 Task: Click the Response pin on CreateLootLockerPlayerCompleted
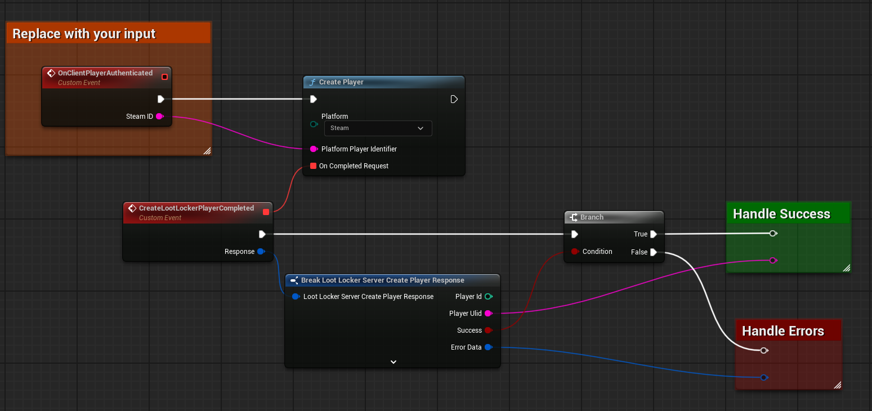coord(261,252)
